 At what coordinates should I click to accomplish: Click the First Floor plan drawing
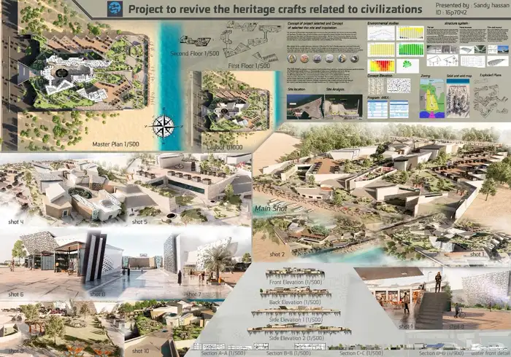251,42
